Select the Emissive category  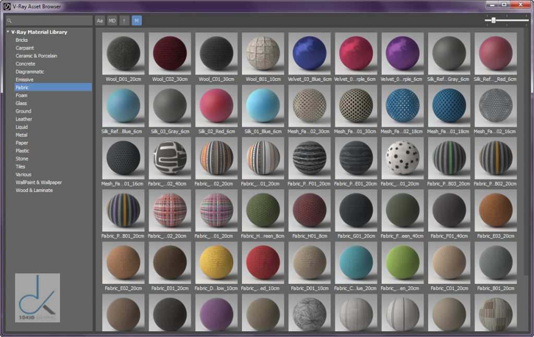click(x=24, y=79)
